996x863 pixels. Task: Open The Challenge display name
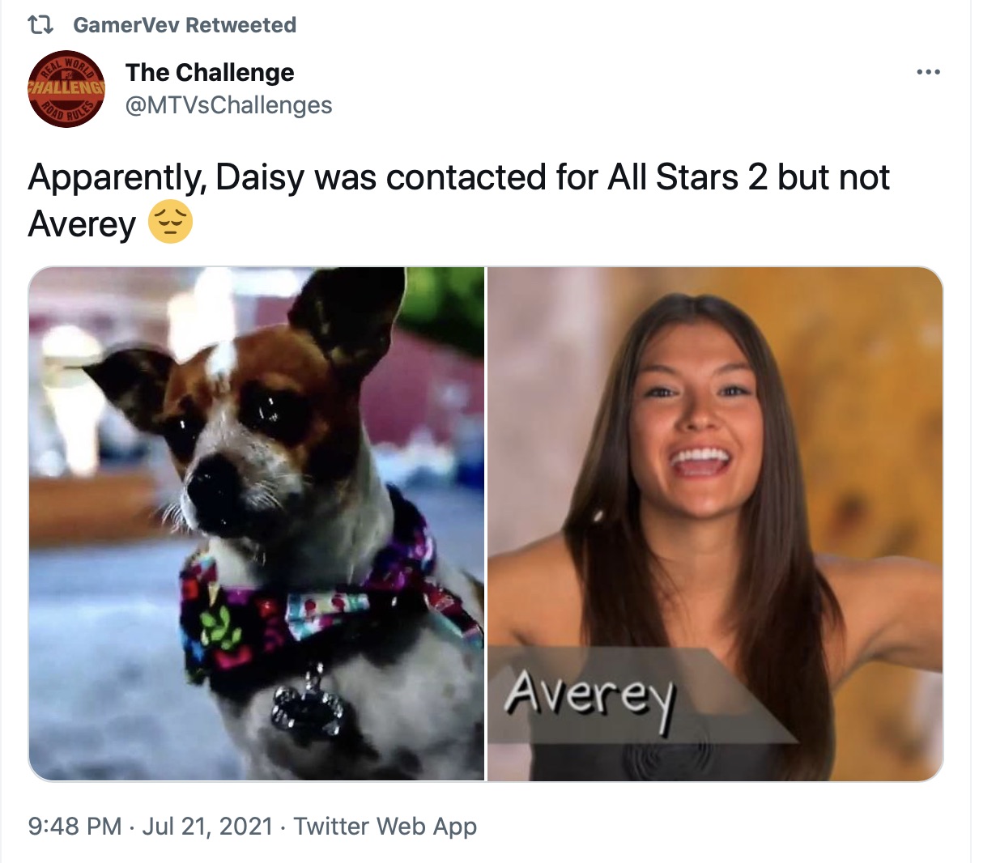[x=210, y=72]
